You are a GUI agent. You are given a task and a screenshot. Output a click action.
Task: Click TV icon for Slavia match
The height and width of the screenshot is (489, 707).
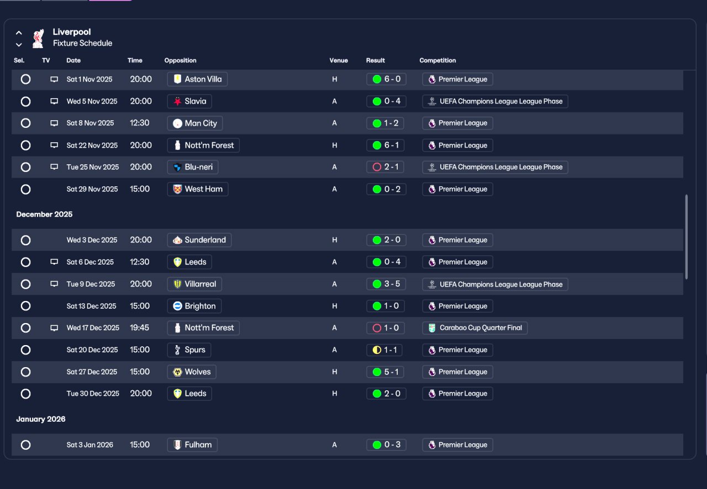[54, 101]
